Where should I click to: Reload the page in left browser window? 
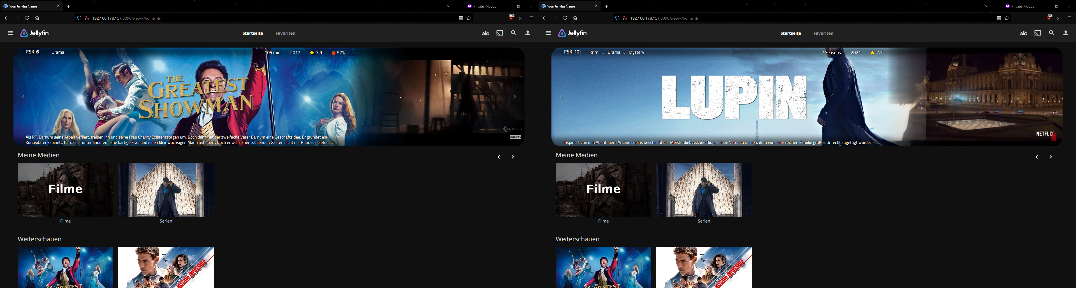point(27,18)
